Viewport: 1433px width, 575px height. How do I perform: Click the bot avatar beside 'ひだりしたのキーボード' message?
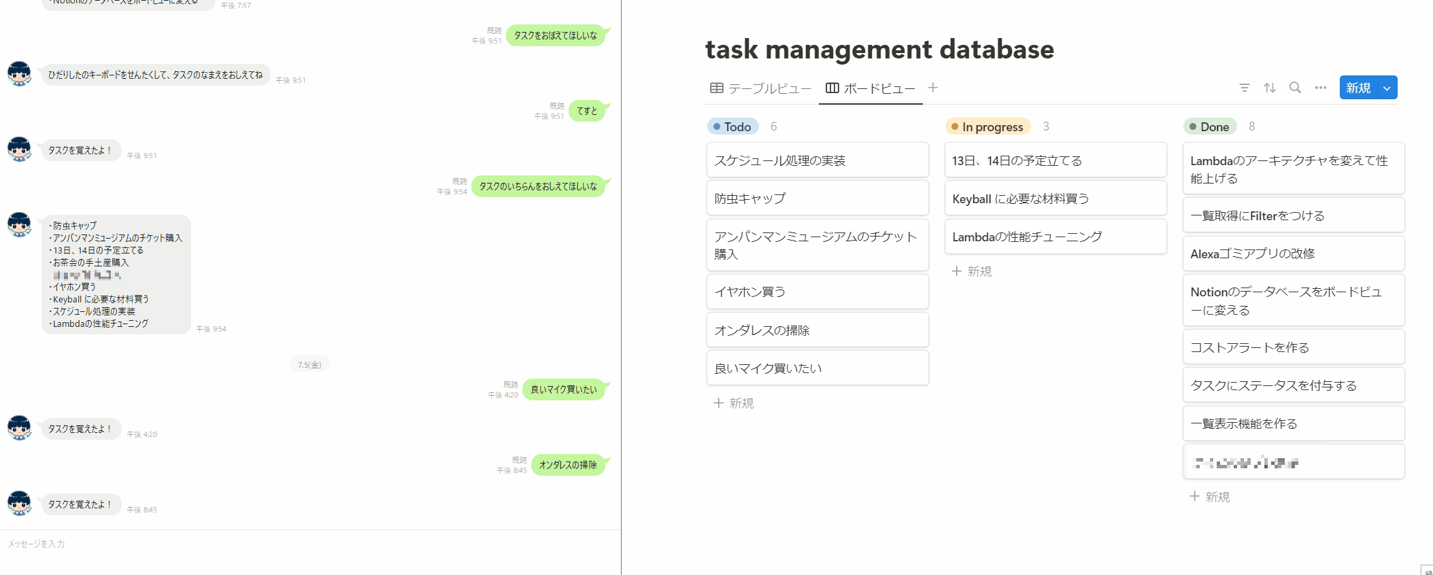19,73
